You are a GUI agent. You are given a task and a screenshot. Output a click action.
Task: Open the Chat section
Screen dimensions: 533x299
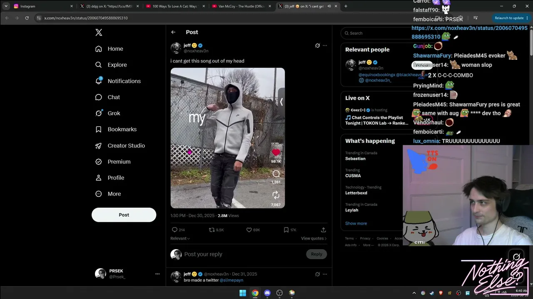point(107,97)
